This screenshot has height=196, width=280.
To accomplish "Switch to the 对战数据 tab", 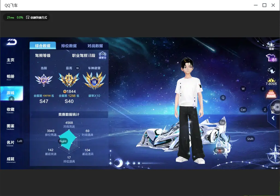I will click(95, 46).
